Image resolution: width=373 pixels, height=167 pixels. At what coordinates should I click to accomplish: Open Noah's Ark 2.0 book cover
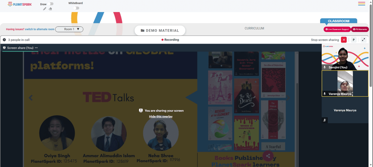pyautogui.click(x=247, y=64)
